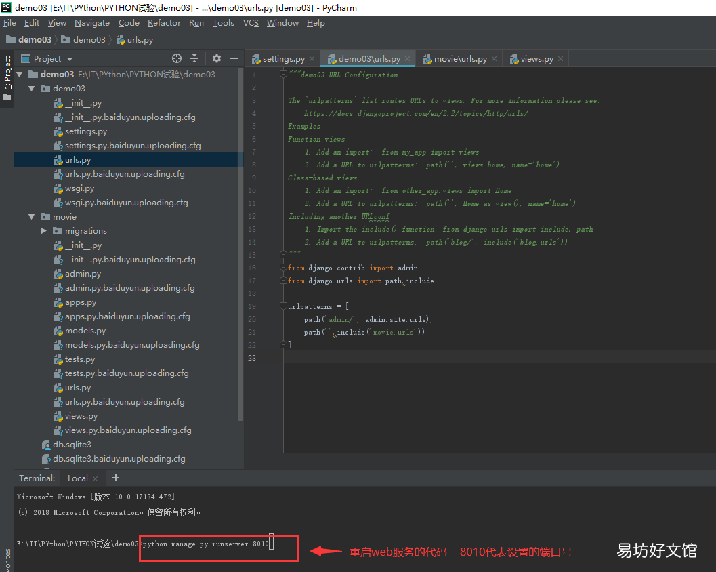Click the Project panel vertical scrollbar
The height and width of the screenshot is (572, 716).
[240, 245]
